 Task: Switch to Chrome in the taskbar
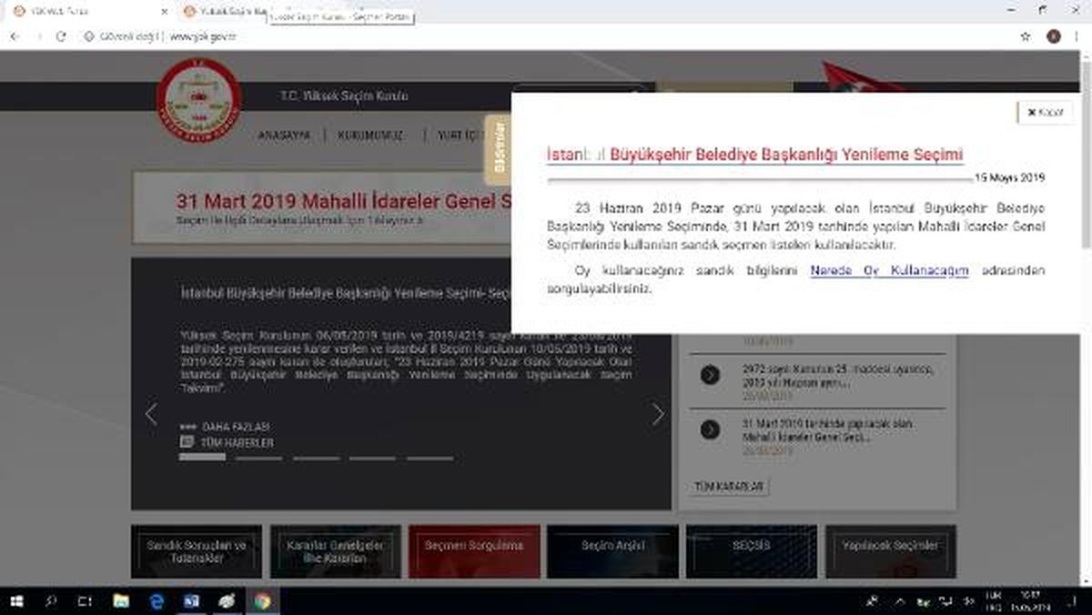click(262, 601)
